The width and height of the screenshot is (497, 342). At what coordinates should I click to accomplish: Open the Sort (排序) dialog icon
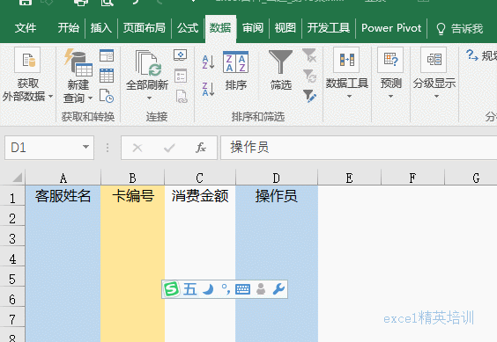(x=235, y=62)
